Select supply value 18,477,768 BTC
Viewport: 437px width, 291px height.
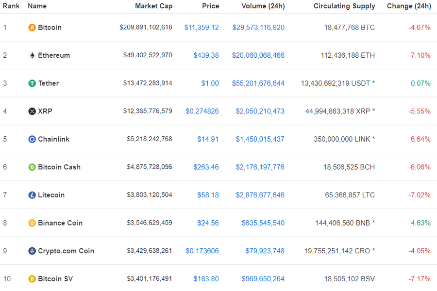click(x=350, y=28)
